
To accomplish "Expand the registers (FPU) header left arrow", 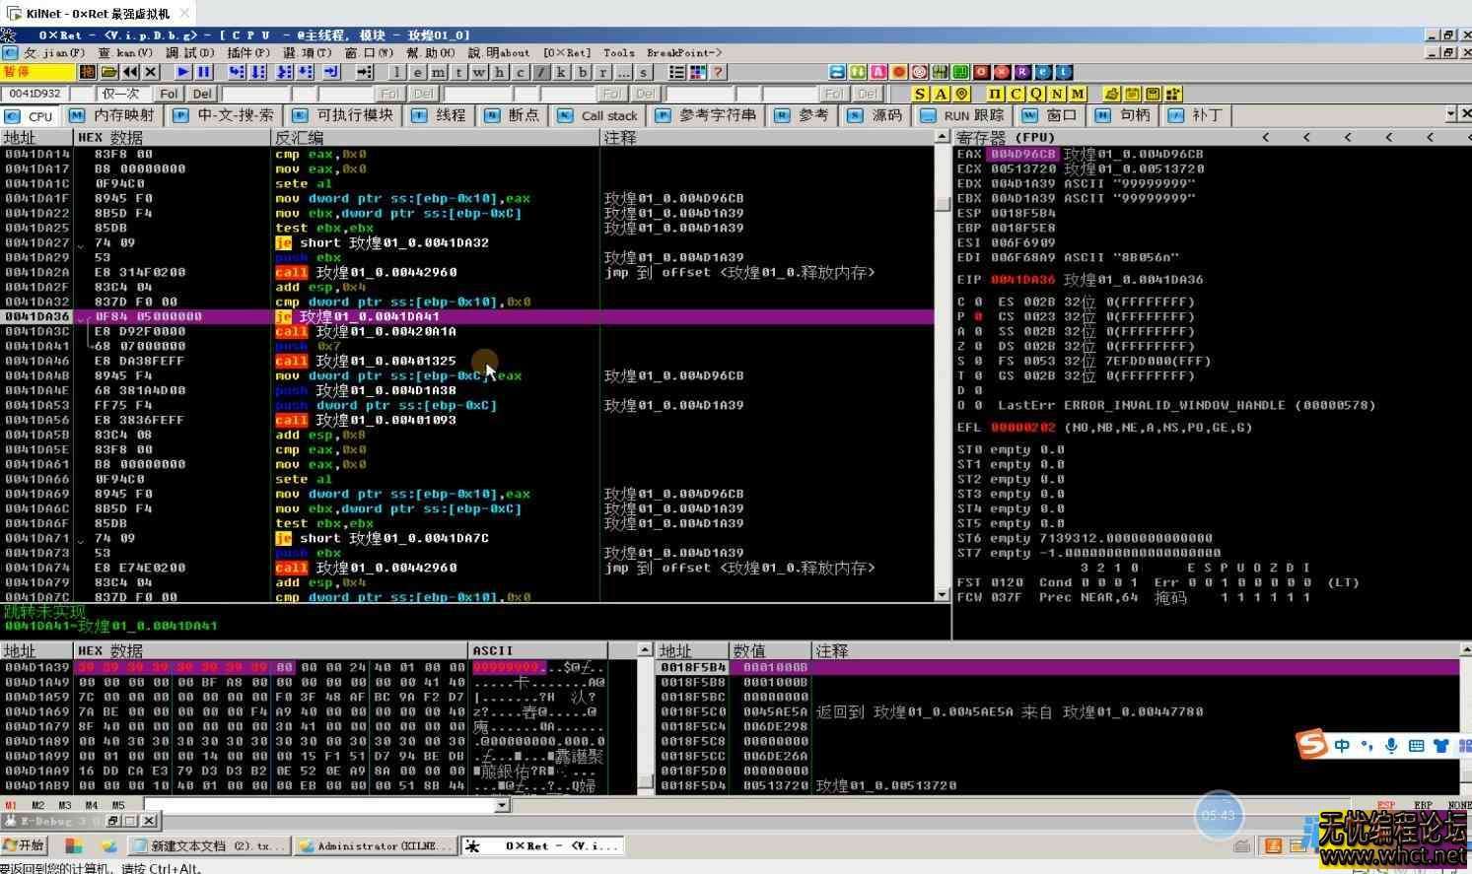I will [x=1266, y=137].
